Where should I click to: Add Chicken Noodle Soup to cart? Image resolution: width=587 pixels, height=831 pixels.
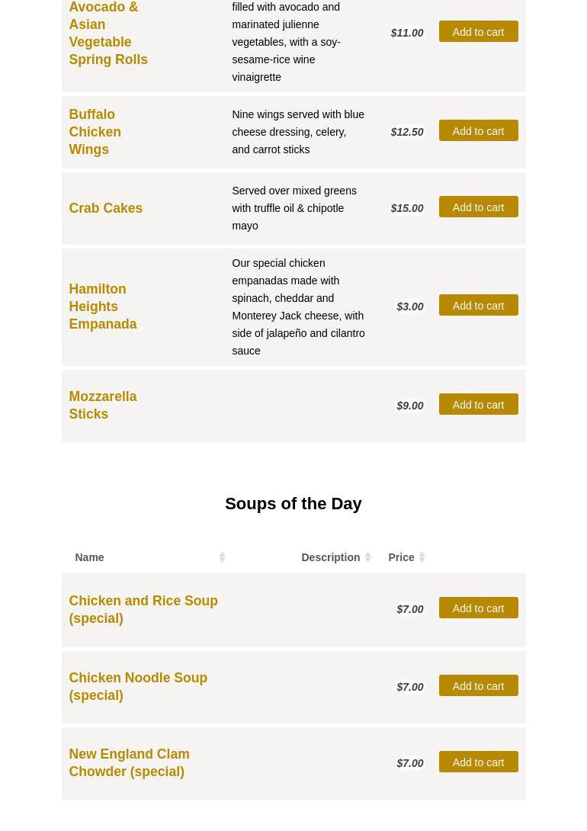(x=478, y=686)
